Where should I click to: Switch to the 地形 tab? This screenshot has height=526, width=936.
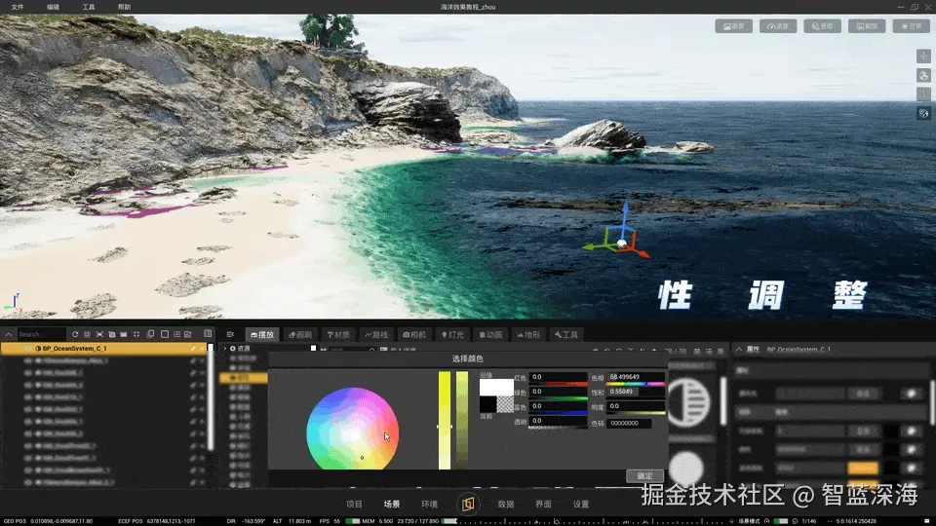[x=528, y=334]
